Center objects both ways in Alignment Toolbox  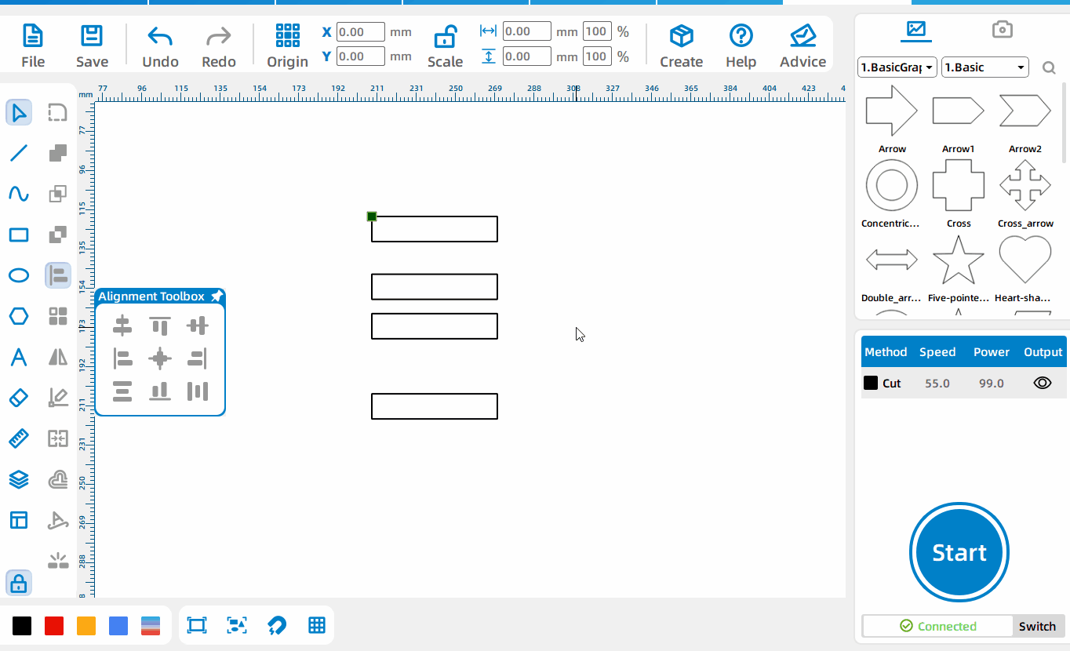click(x=160, y=358)
